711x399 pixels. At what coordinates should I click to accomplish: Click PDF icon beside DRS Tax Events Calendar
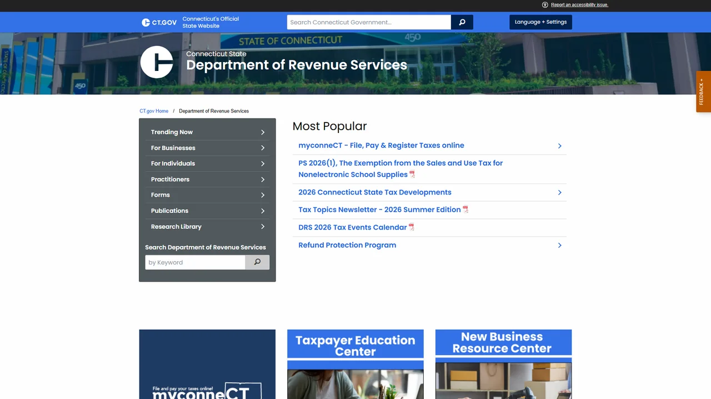pyautogui.click(x=412, y=227)
